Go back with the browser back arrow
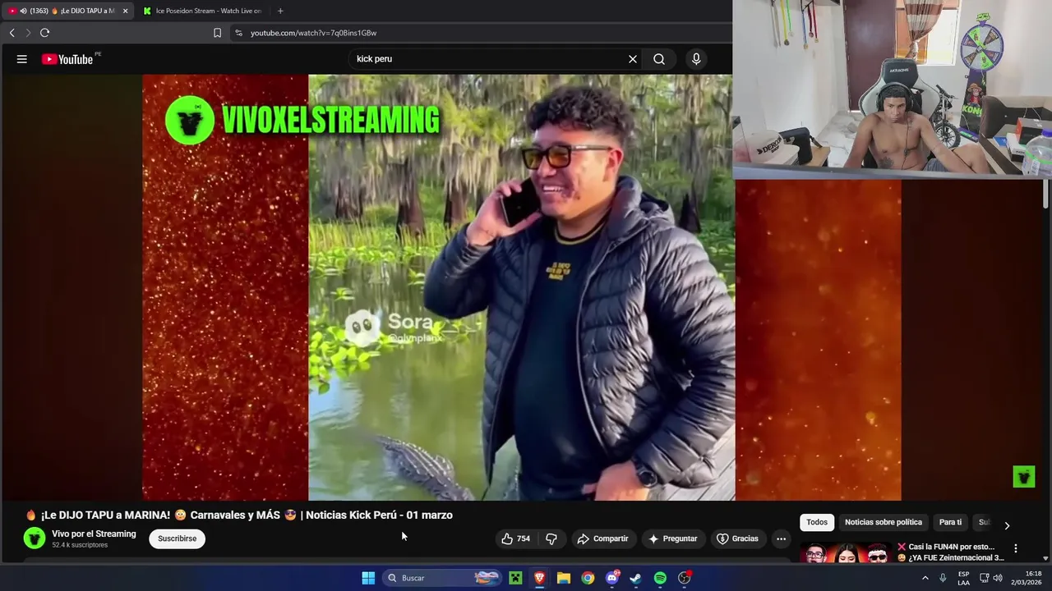 (12, 33)
